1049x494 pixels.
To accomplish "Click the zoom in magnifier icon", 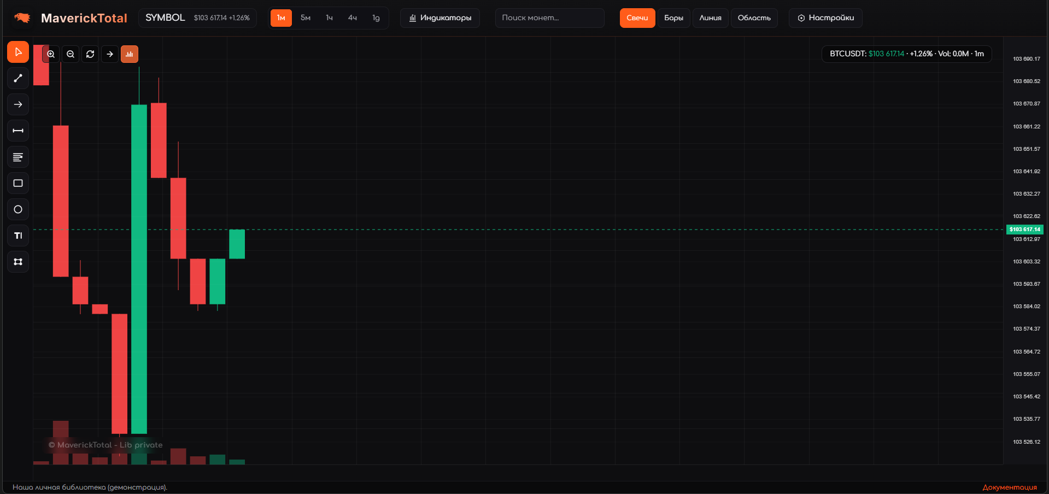I will click(51, 54).
